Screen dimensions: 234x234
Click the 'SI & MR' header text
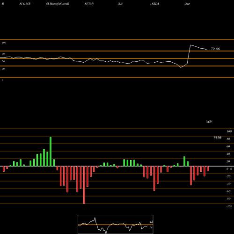coord(25,4)
